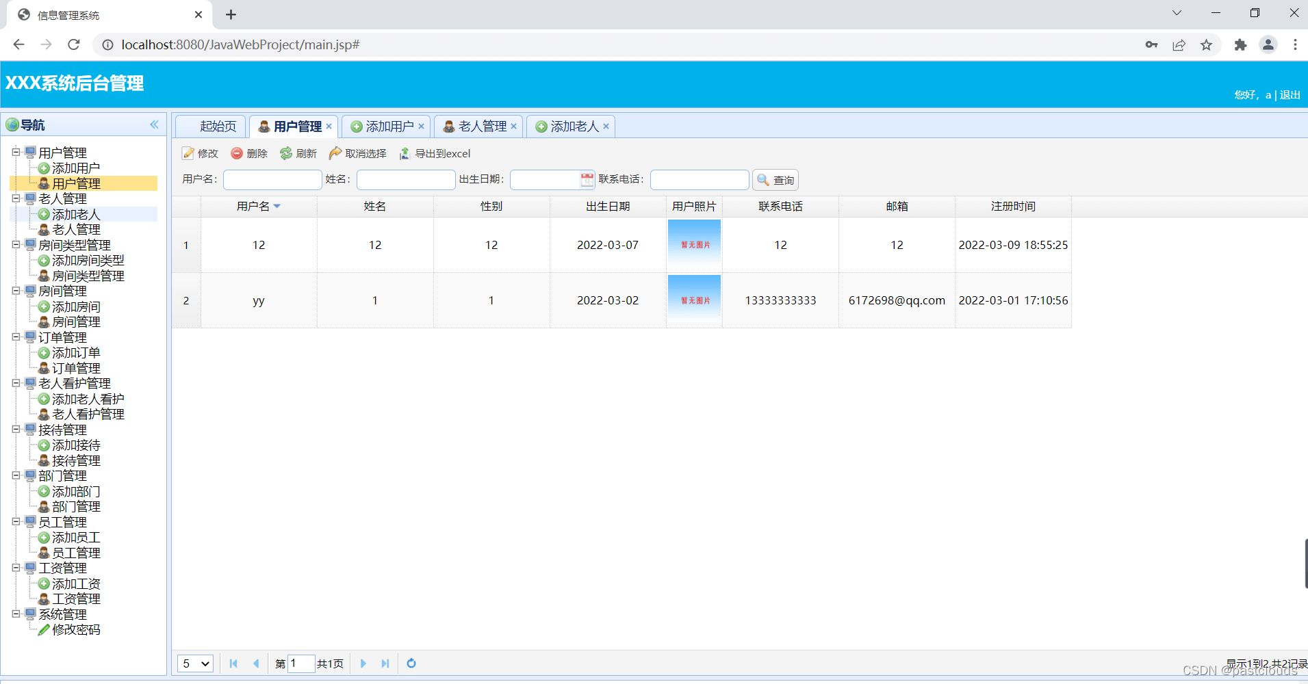The width and height of the screenshot is (1308, 684).
Task: Open the calendar picker for 出生日期
Action: [587, 179]
